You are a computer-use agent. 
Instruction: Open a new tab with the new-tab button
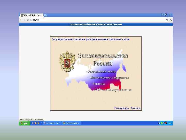pos(45,15)
